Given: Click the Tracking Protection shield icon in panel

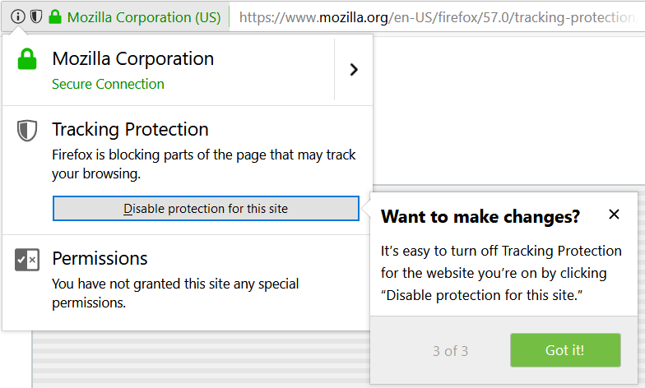Looking at the screenshot, I should [x=27, y=130].
